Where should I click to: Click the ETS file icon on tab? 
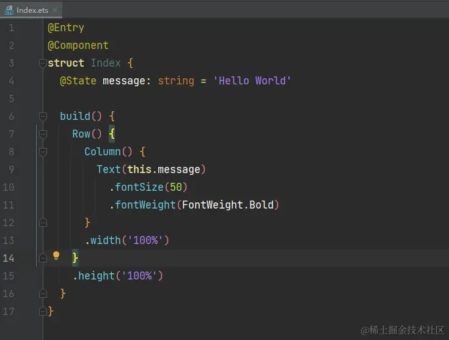9,10
